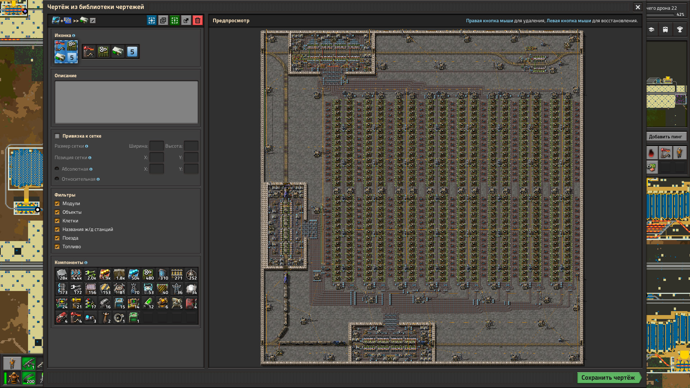Click the duplicate blueprint toolbar icon
Image resolution: width=690 pixels, height=388 pixels.
(x=163, y=20)
